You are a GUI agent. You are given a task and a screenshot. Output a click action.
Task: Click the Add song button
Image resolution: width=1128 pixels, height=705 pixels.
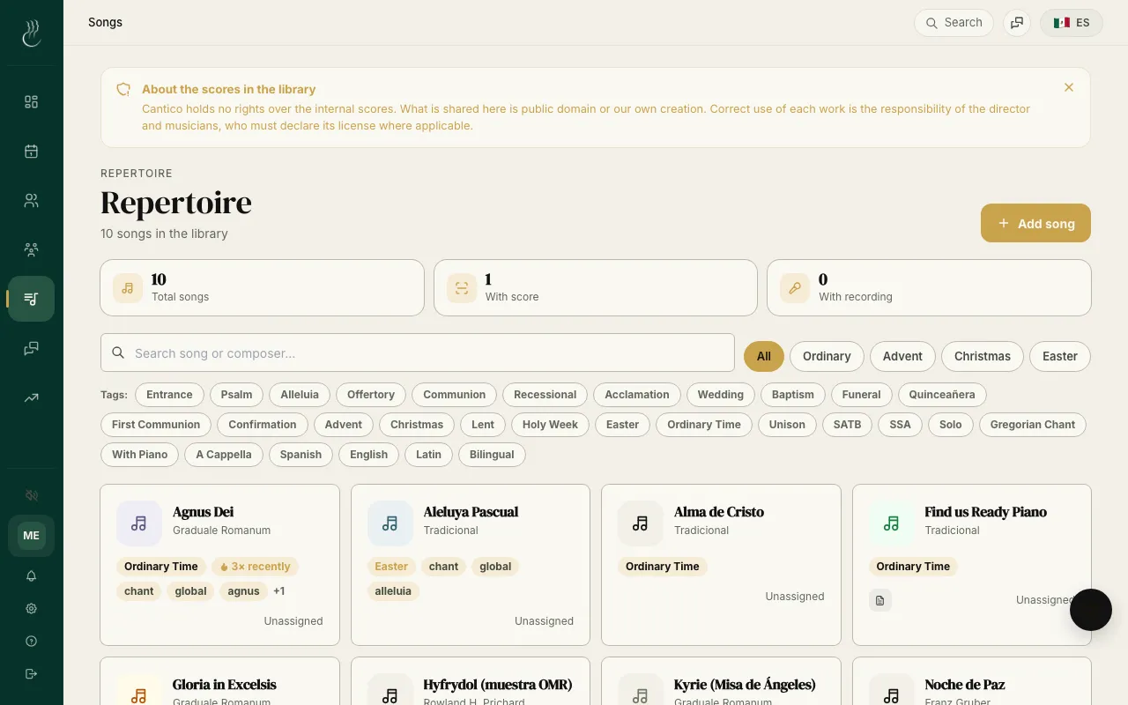coord(1035,223)
